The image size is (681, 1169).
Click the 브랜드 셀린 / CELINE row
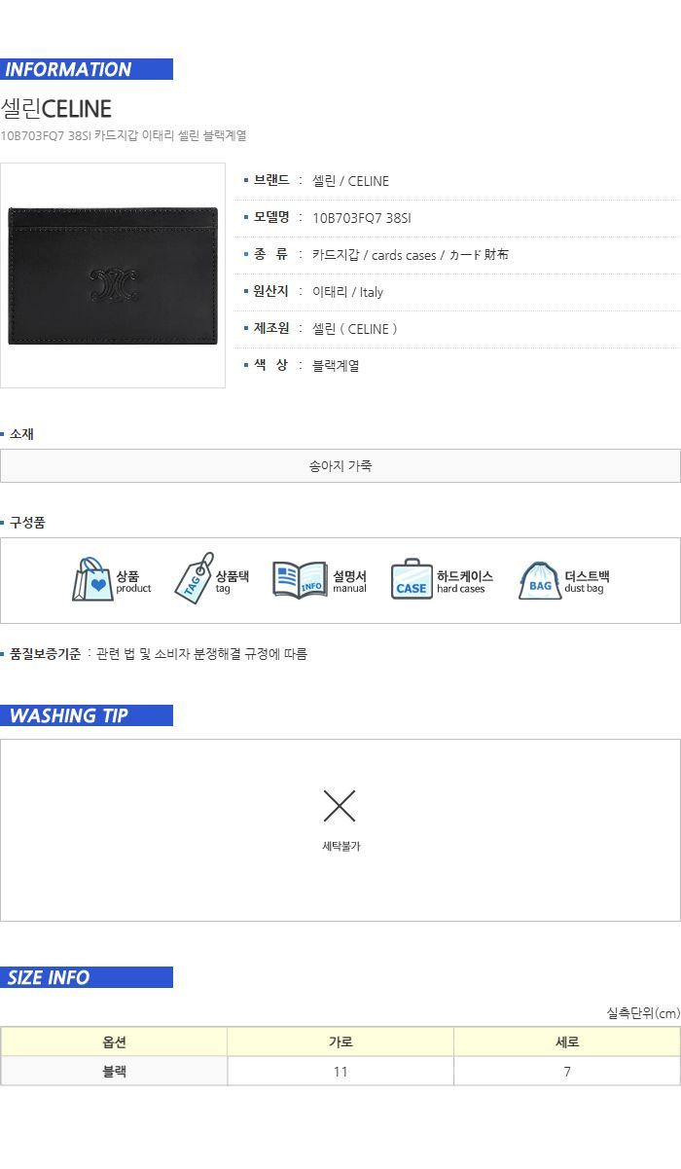pos(457,181)
